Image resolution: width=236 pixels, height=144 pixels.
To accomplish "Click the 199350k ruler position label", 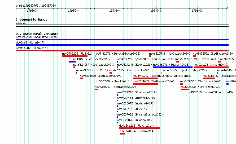I will pos(73,11).
